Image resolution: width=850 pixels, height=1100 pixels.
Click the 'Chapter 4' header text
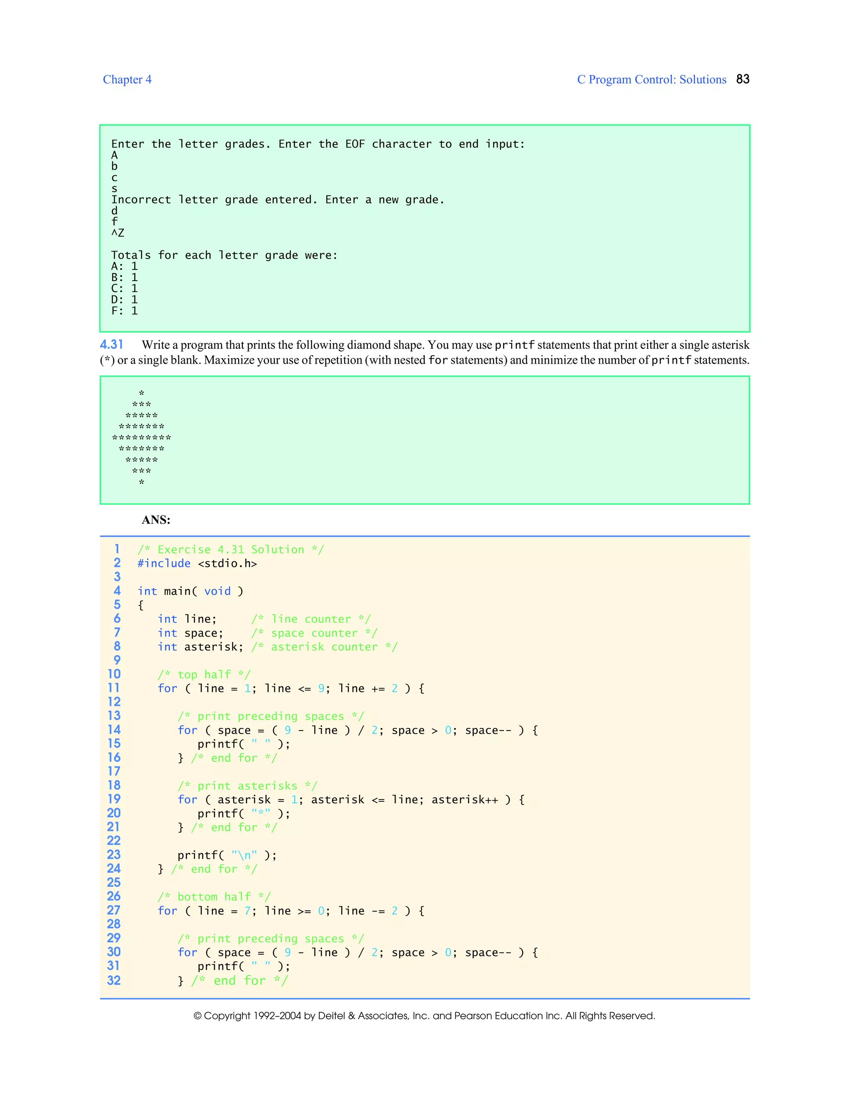point(127,80)
